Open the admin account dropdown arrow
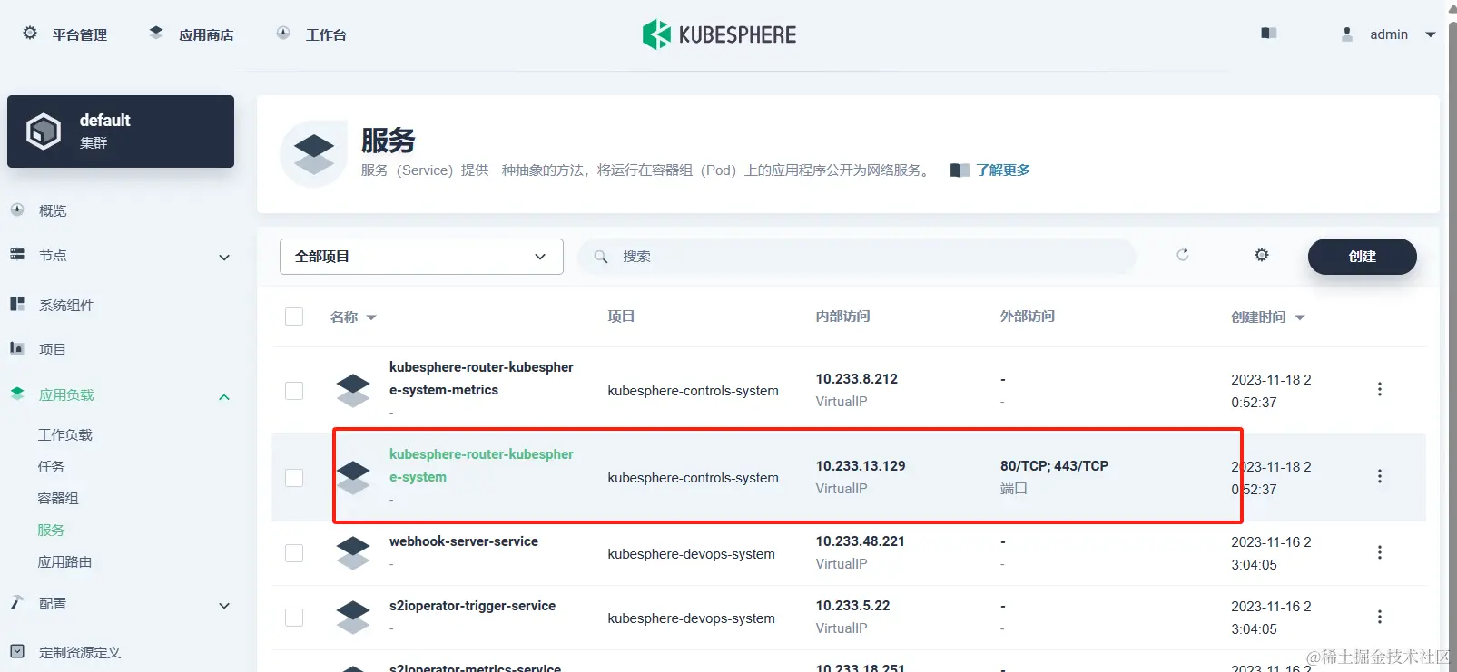The height and width of the screenshot is (672, 1457). (1431, 34)
